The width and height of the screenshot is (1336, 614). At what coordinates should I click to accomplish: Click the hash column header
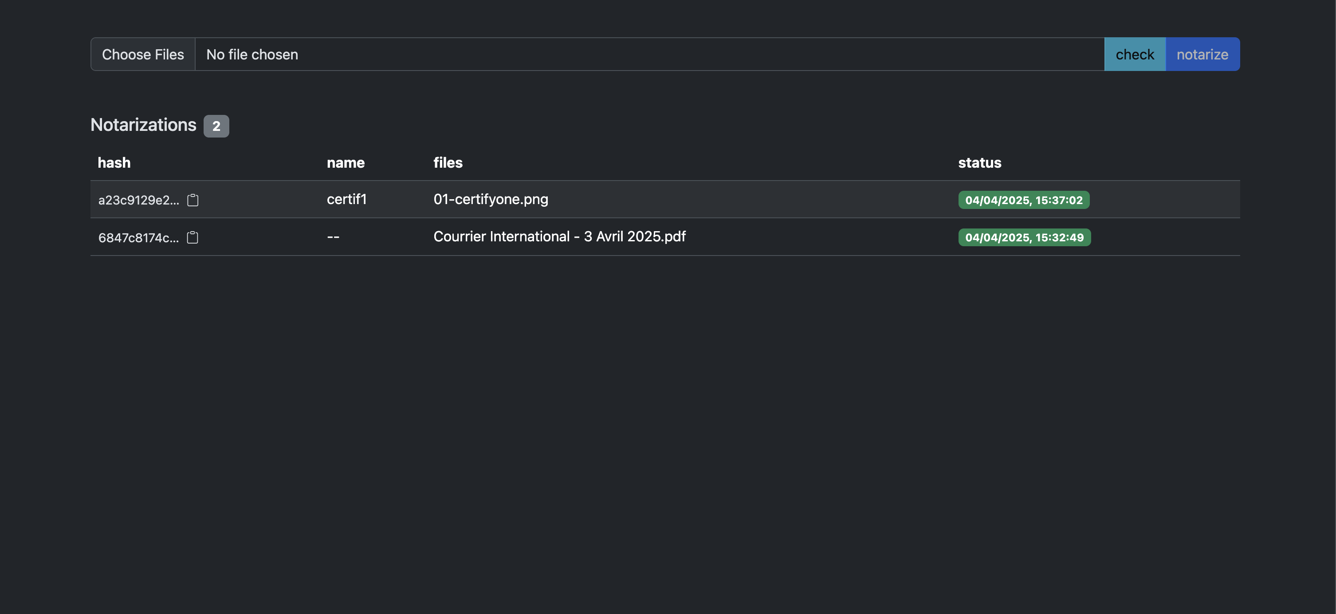[114, 163]
